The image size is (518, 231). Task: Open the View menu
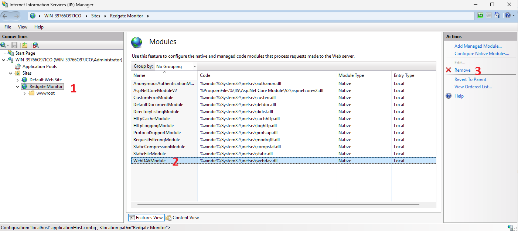pos(23,27)
